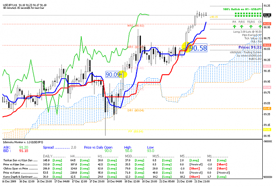Click the green up arrow under PA
The width and height of the screenshot is (276, 187).
pos(234,27)
